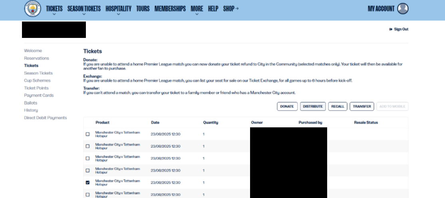Click the Add to Mobile button
445x198 pixels.
pyautogui.click(x=393, y=106)
